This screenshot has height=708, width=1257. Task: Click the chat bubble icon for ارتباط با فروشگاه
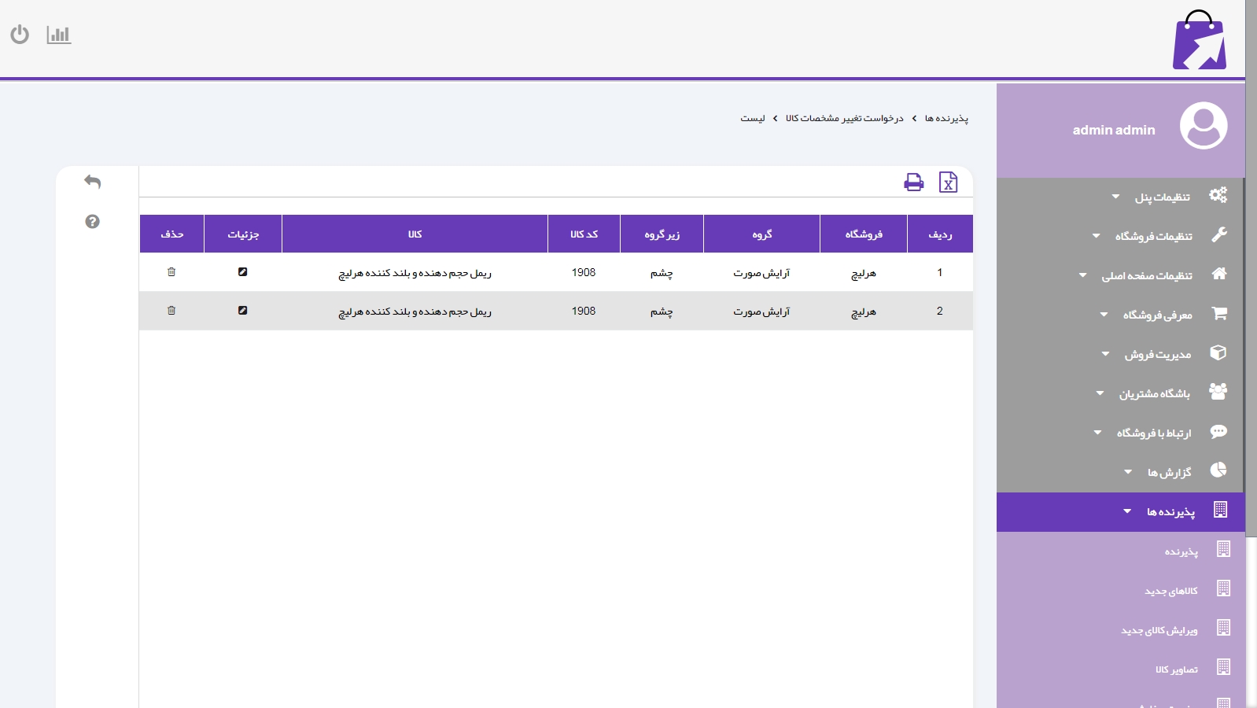pos(1219,431)
